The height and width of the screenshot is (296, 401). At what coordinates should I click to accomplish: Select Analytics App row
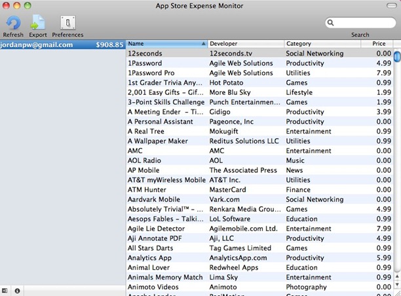(x=259, y=257)
